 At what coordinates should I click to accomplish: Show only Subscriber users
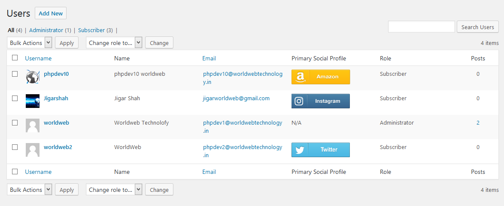91,30
